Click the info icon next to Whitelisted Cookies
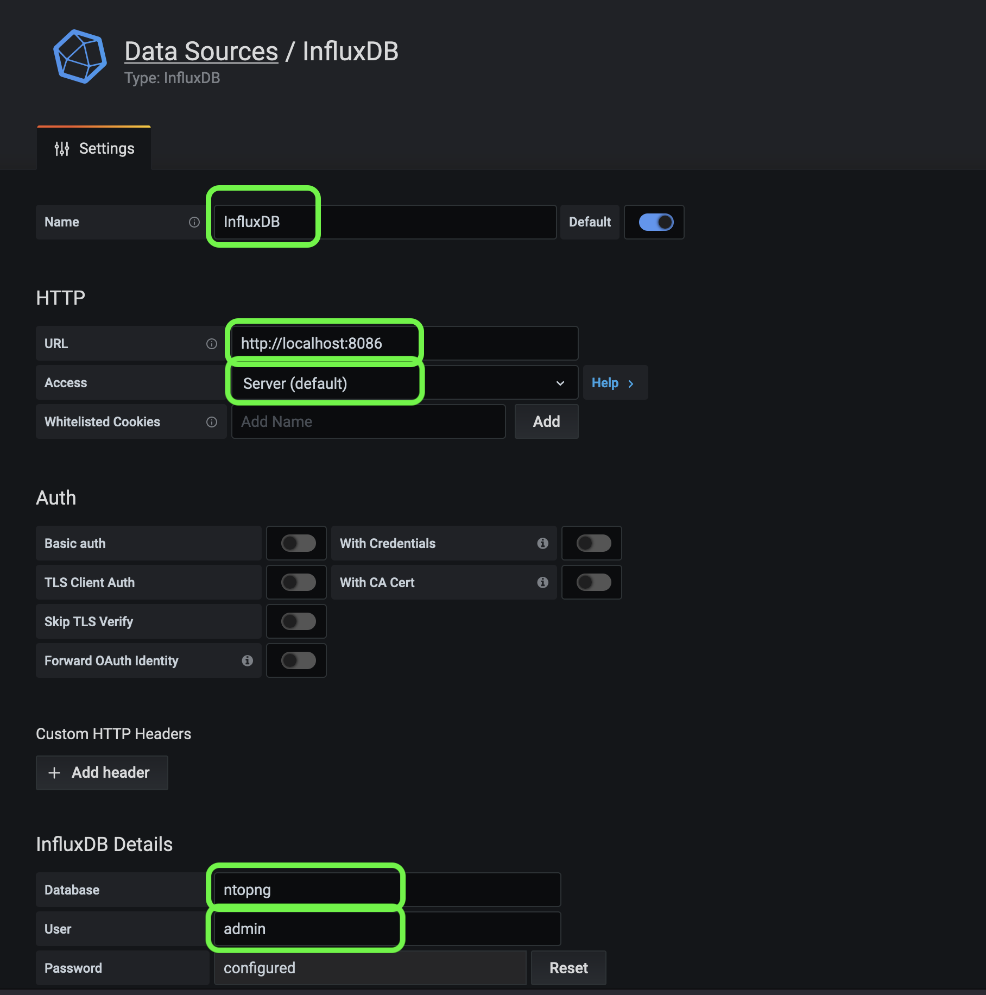Image resolution: width=986 pixels, height=995 pixels. pyautogui.click(x=212, y=422)
